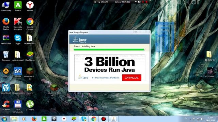Click the EN language indicator in the tray
Image resolution: width=218 pixels, height=122 pixels.
(186, 119)
